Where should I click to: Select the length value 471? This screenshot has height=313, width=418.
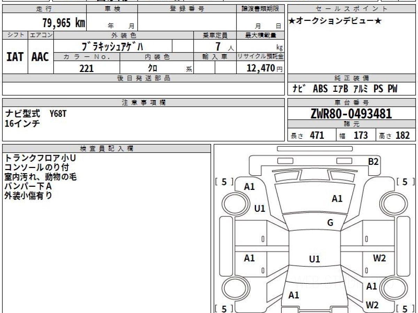pos(317,135)
